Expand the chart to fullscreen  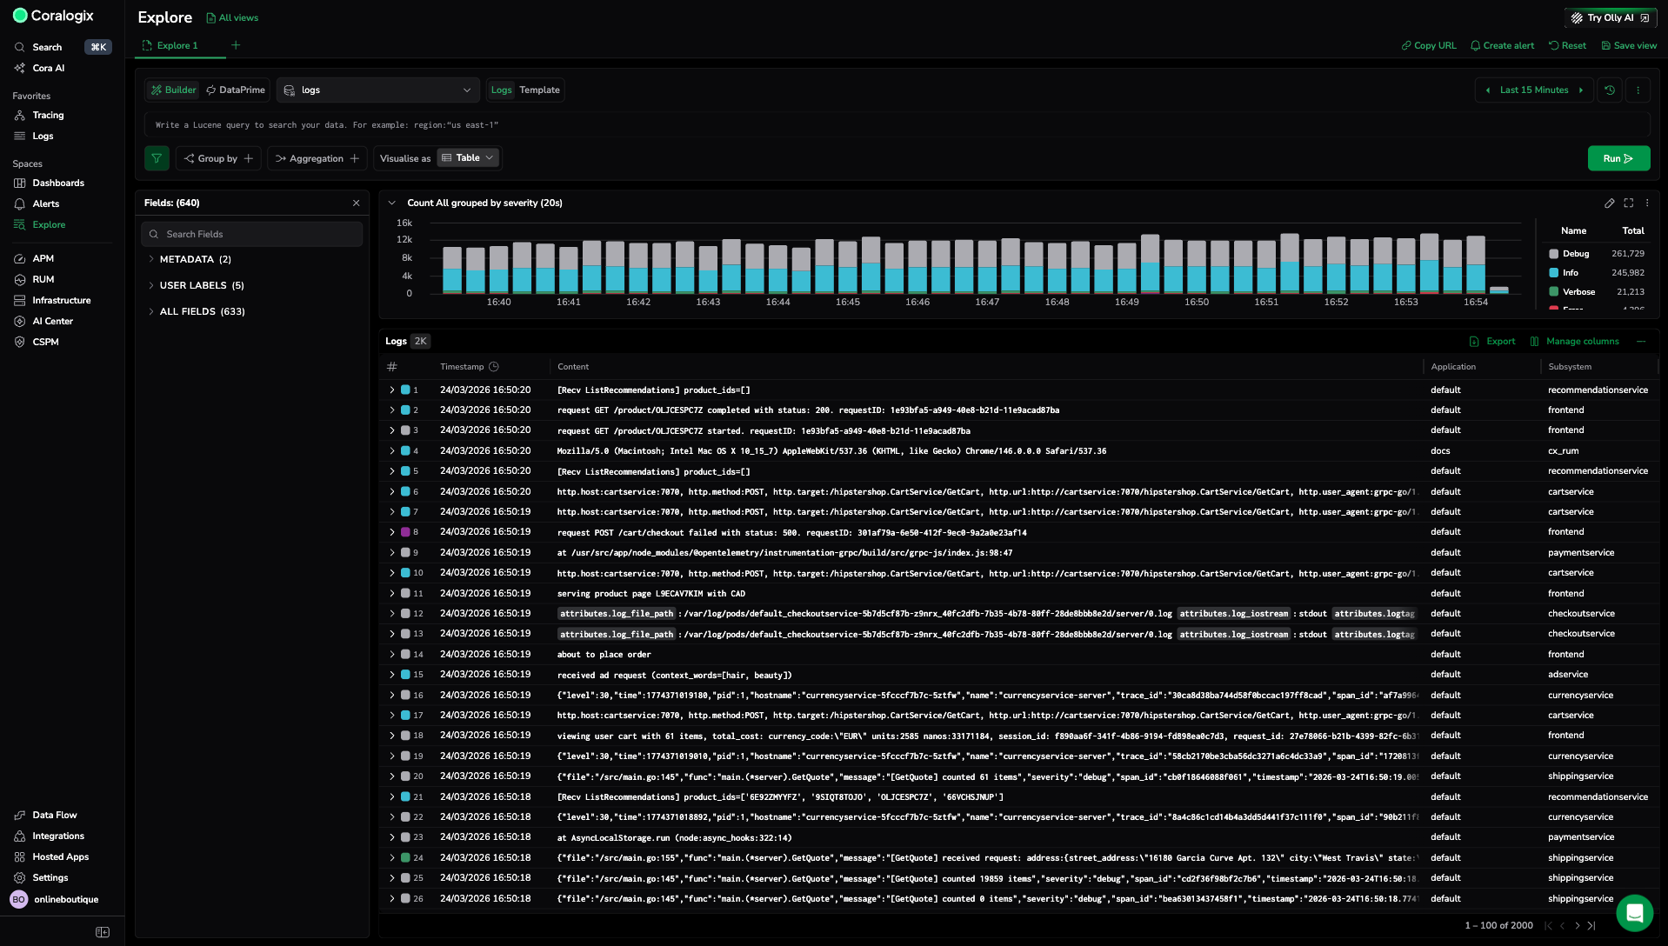pyautogui.click(x=1629, y=203)
